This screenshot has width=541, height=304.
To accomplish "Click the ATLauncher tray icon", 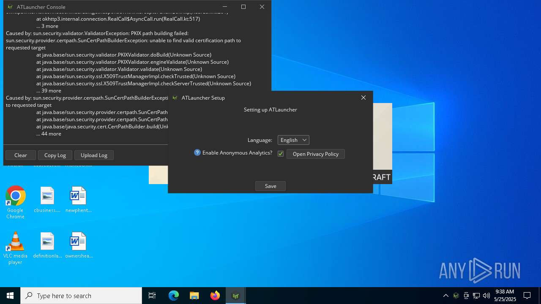I will tap(456, 296).
